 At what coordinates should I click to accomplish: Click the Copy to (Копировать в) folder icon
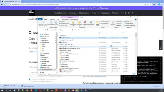tap(79, 22)
